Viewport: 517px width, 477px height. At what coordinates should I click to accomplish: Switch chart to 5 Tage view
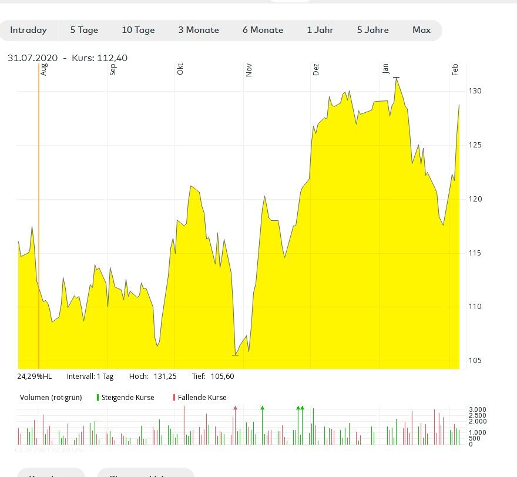84,30
